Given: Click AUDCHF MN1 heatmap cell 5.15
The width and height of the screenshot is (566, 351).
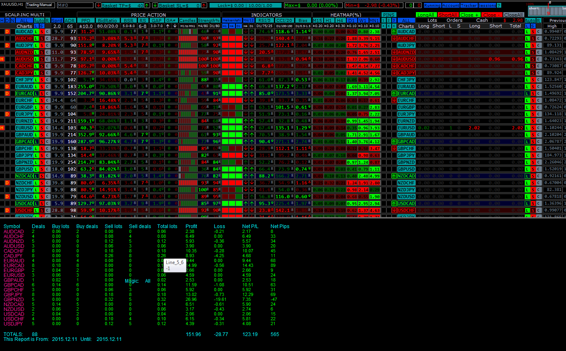Looking at the screenshot, I should (x=375, y=38).
